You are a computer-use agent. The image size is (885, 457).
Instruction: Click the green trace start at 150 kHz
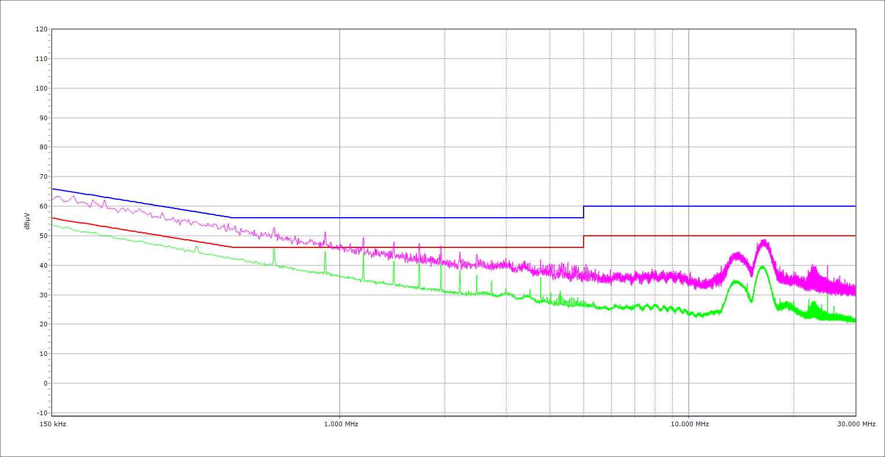tap(53, 225)
